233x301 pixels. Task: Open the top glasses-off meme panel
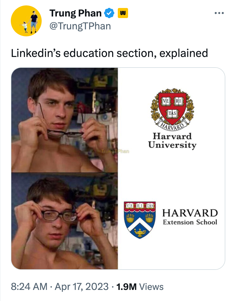pos(65,120)
